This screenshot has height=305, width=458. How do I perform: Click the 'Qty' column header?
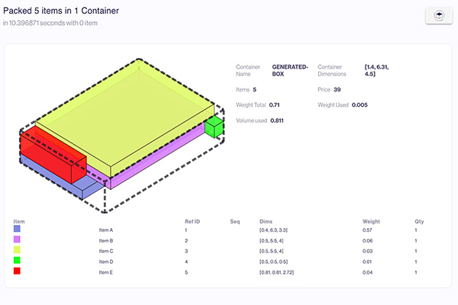(x=419, y=222)
